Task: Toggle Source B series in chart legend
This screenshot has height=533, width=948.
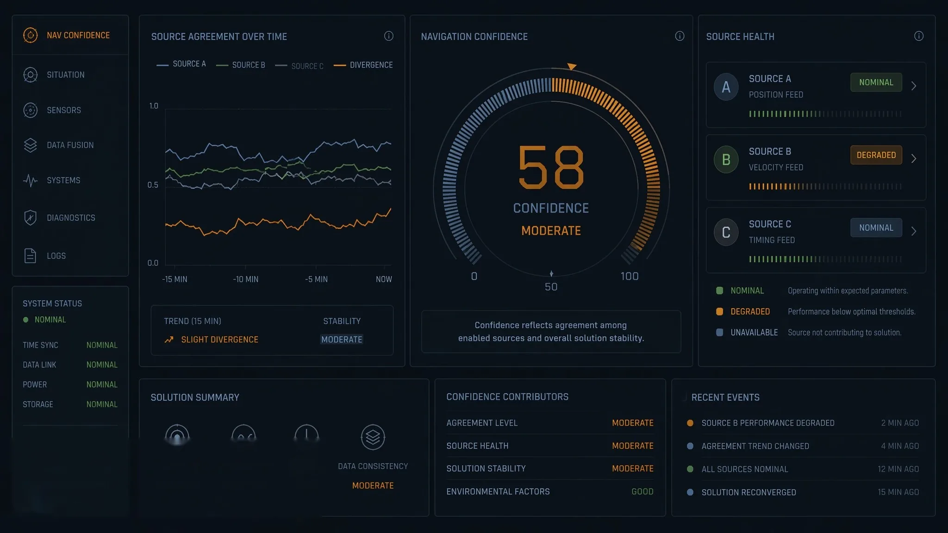Action: [241, 65]
